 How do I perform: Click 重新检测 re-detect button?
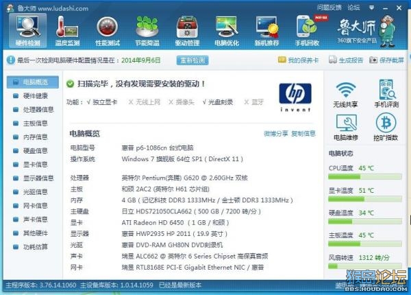pos(192,60)
